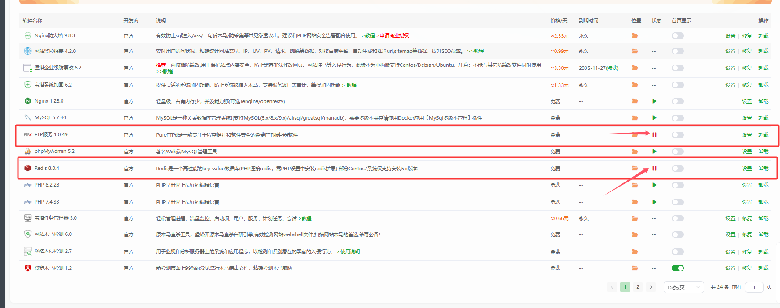780x308 pixels.
Task: Click the Nginx 1.28.0 green logo icon
Action: point(28,101)
